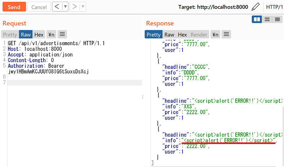Viewport: 284px width, 167px height.
Task: Click the HTTP/1 protocol toggle
Action: (274, 7)
